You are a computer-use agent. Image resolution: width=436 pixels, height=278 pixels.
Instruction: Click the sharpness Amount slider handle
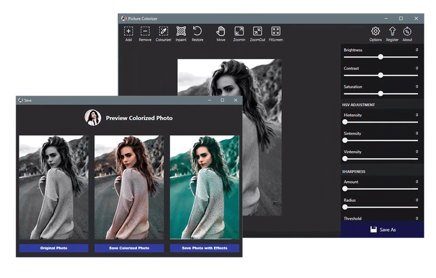[x=345, y=189]
